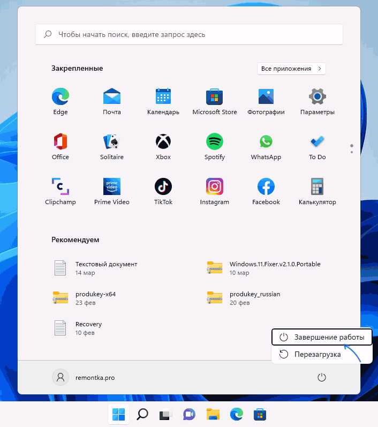The height and width of the screenshot is (427, 378).
Task: Launch TikTok
Action: pos(163,191)
